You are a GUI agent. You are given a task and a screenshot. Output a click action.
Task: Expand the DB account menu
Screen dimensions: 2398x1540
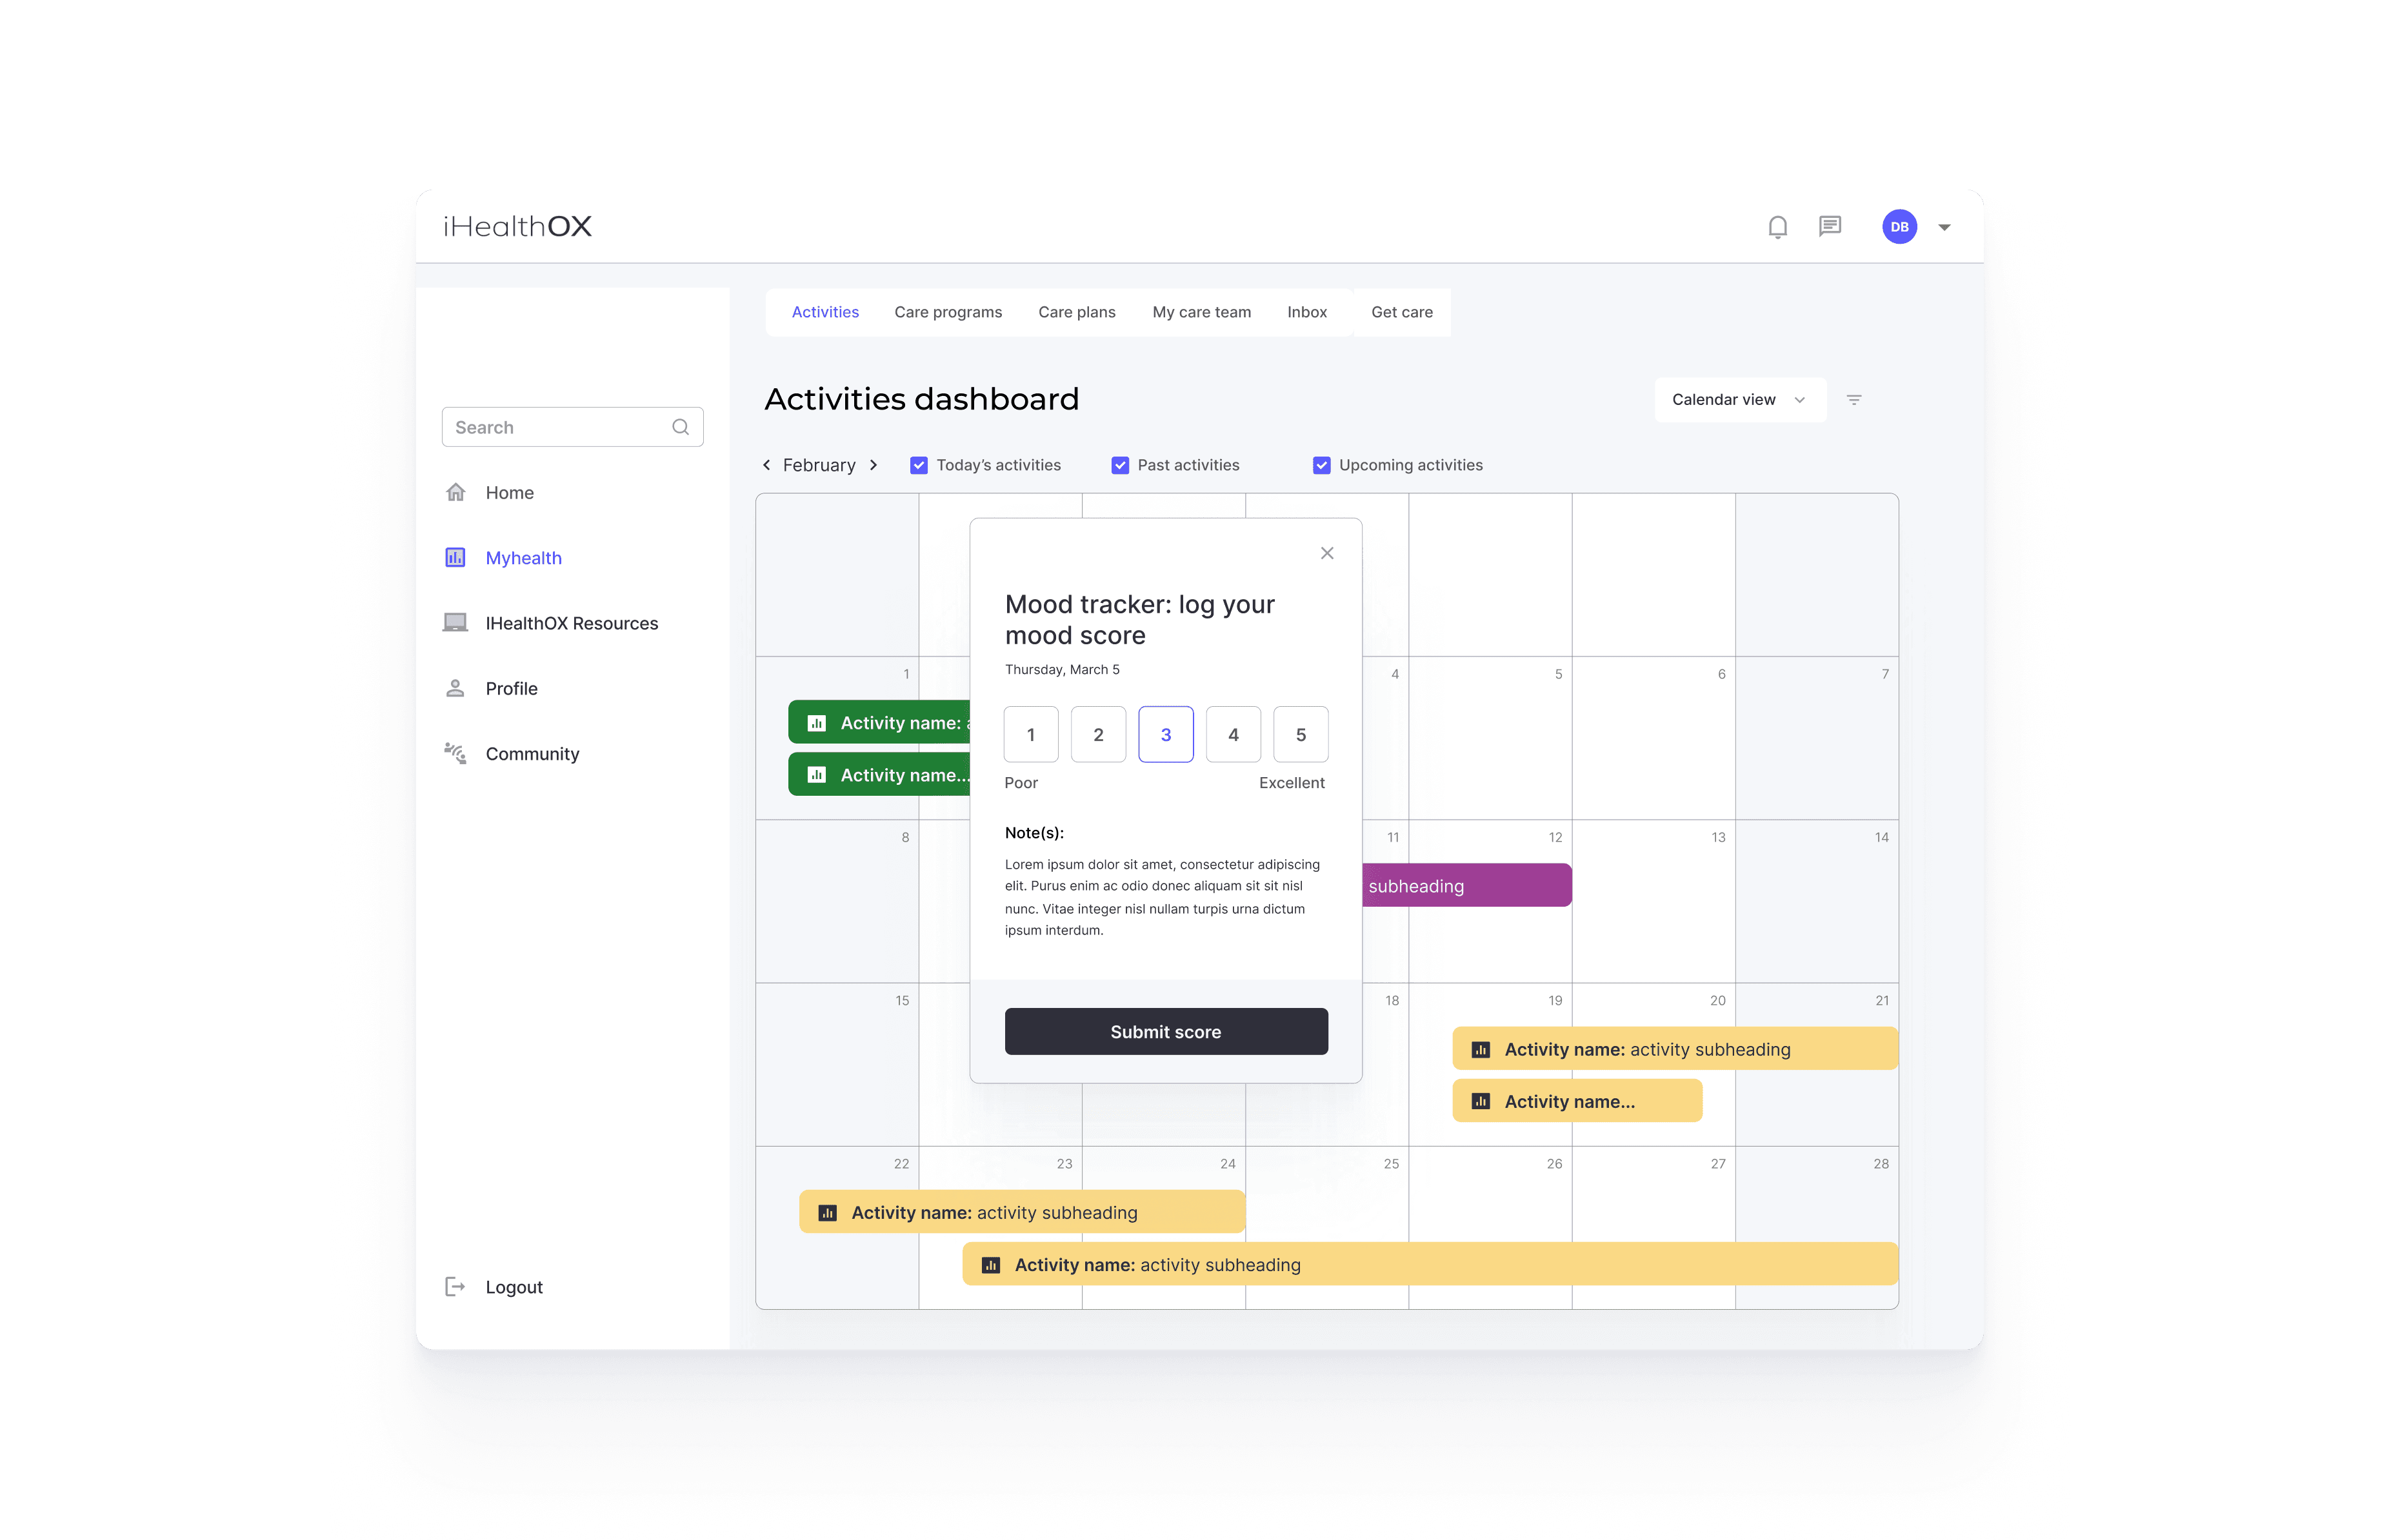click(x=1944, y=226)
